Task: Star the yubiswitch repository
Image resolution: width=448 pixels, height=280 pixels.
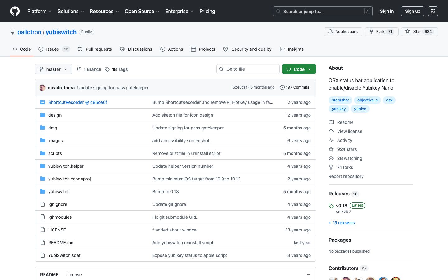Action: [x=419, y=32]
